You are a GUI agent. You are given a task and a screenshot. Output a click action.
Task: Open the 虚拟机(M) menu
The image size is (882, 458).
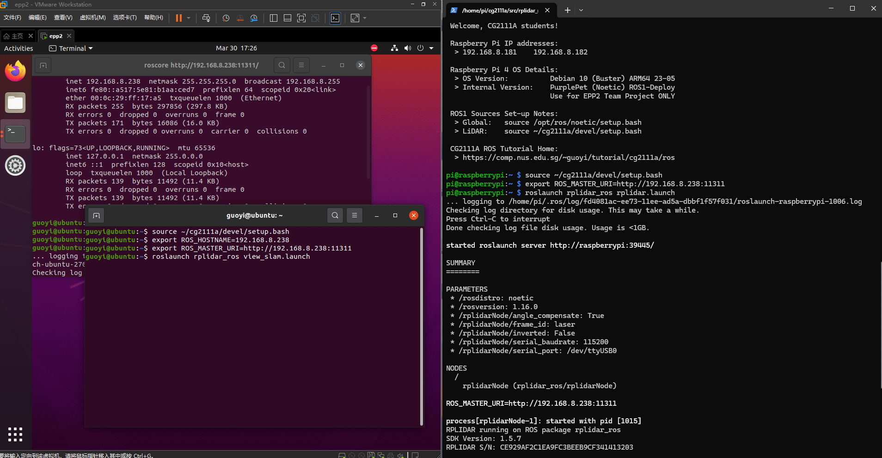click(92, 18)
